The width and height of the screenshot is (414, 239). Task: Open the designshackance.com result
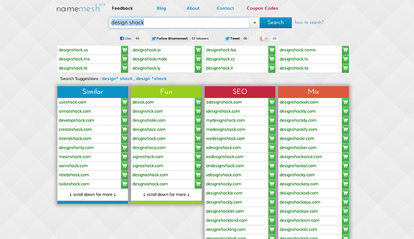(301, 156)
